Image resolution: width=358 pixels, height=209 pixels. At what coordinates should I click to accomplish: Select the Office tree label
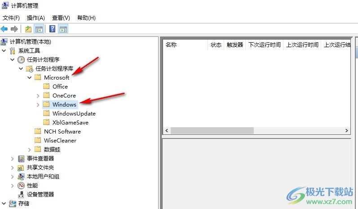click(x=60, y=87)
